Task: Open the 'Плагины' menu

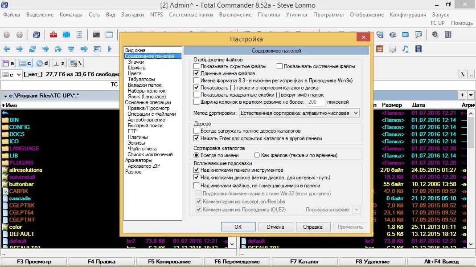Action: (269, 15)
